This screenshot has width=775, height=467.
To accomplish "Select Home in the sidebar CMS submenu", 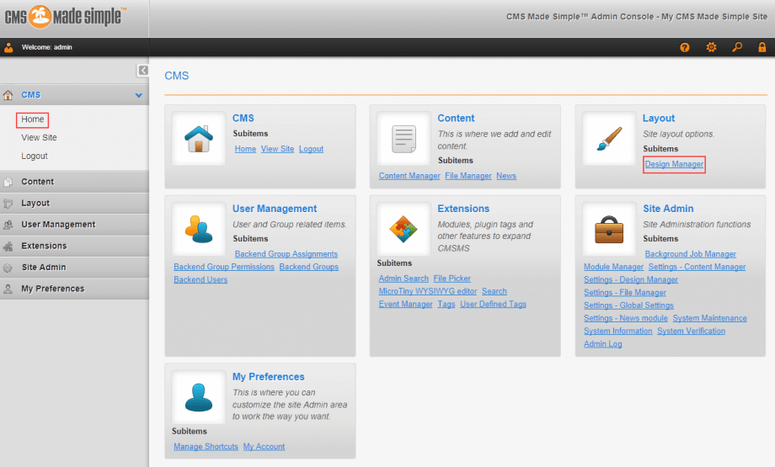I will coord(33,119).
